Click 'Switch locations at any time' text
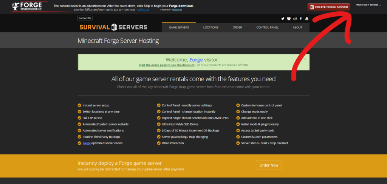 click(101, 111)
